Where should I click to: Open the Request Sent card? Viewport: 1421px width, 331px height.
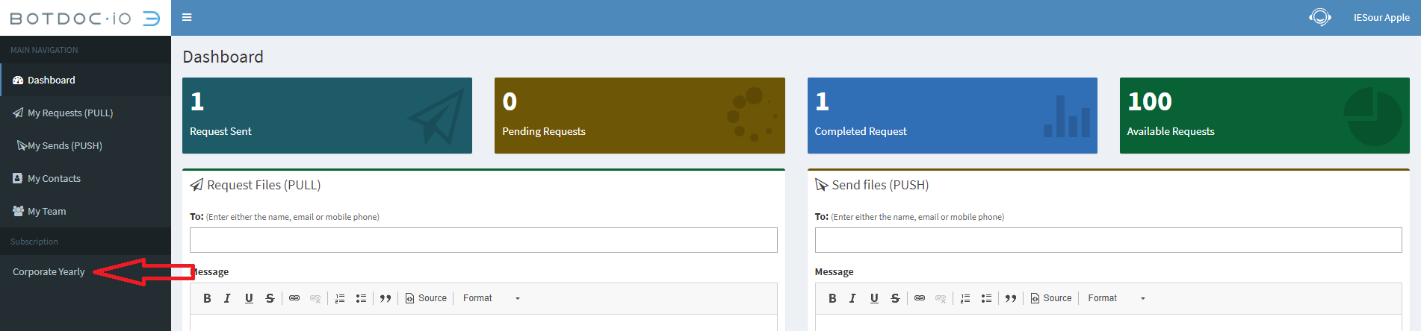tap(327, 116)
